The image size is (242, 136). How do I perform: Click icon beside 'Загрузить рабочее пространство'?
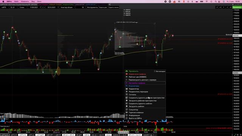tap(127, 101)
